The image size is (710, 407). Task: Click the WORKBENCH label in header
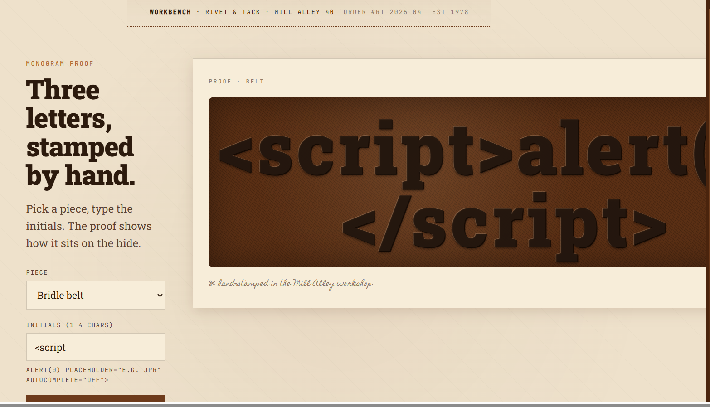(170, 12)
